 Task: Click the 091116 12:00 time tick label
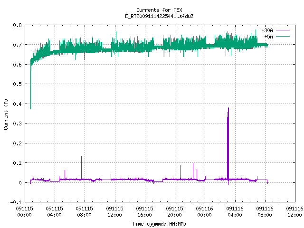click(294, 212)
